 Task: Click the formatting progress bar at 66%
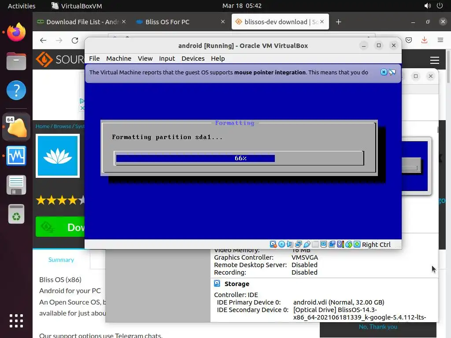239,158
